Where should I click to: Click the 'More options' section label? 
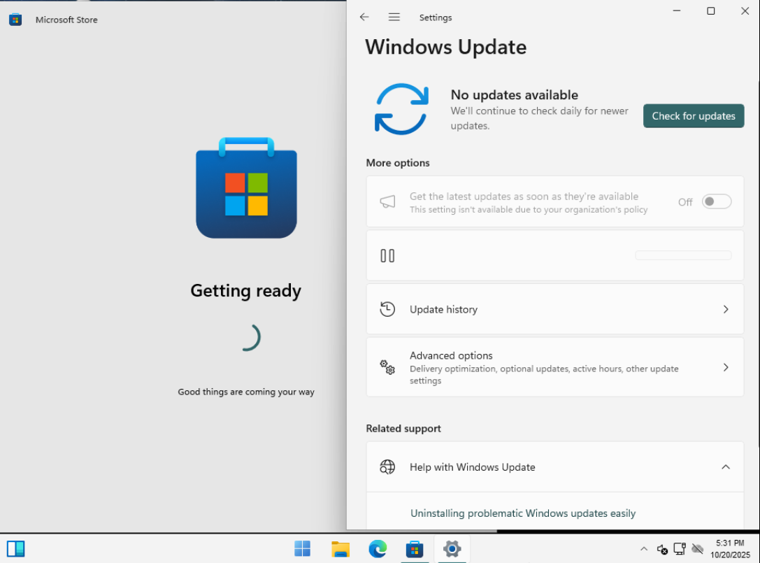(397, 163)
